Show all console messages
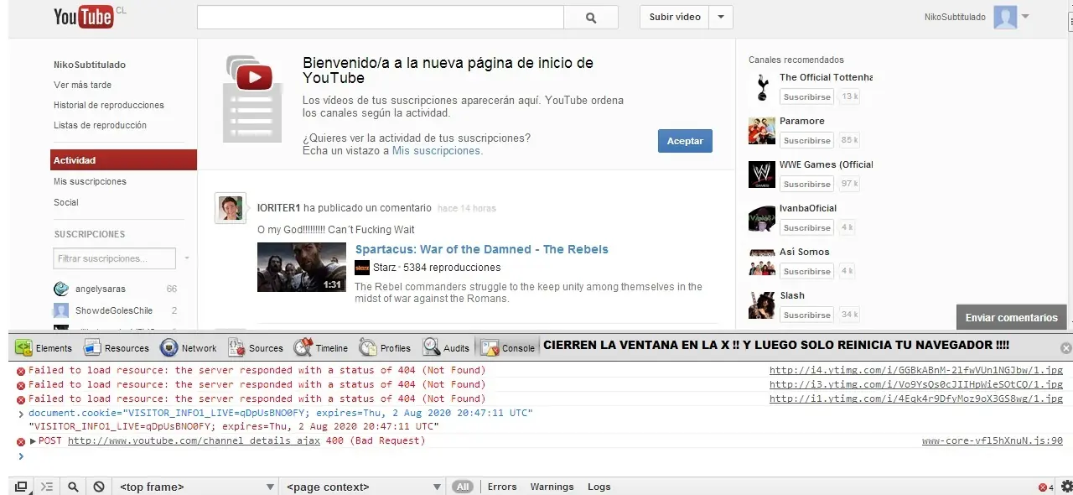The height and width of the screenshot is (495, 1073). click(x=463, y=487)
